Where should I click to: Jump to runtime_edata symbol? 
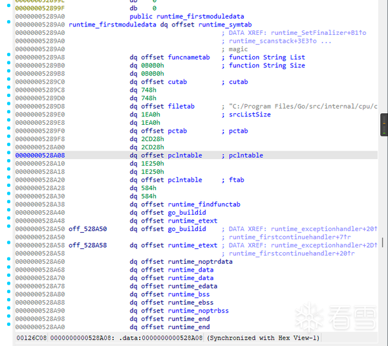click(193, 286)
